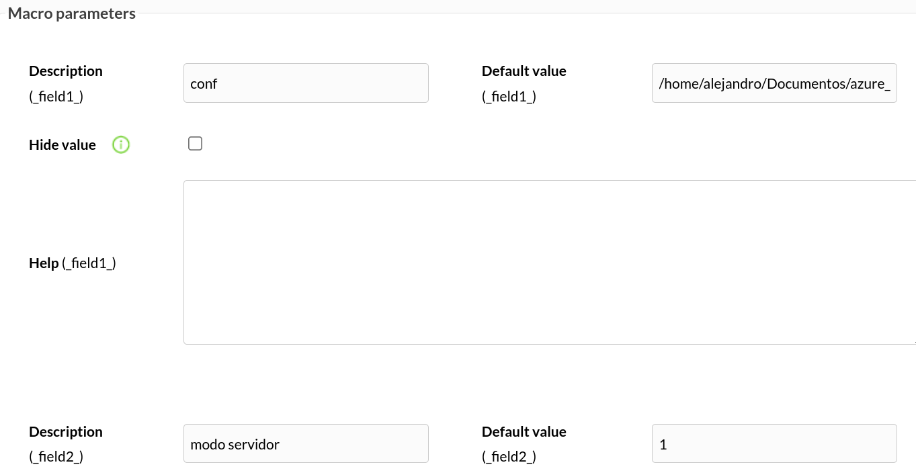Click the Default value field with the /home/alejandro path
The width and height of the screenshot is (916, 475).
(x=774, y=83)
